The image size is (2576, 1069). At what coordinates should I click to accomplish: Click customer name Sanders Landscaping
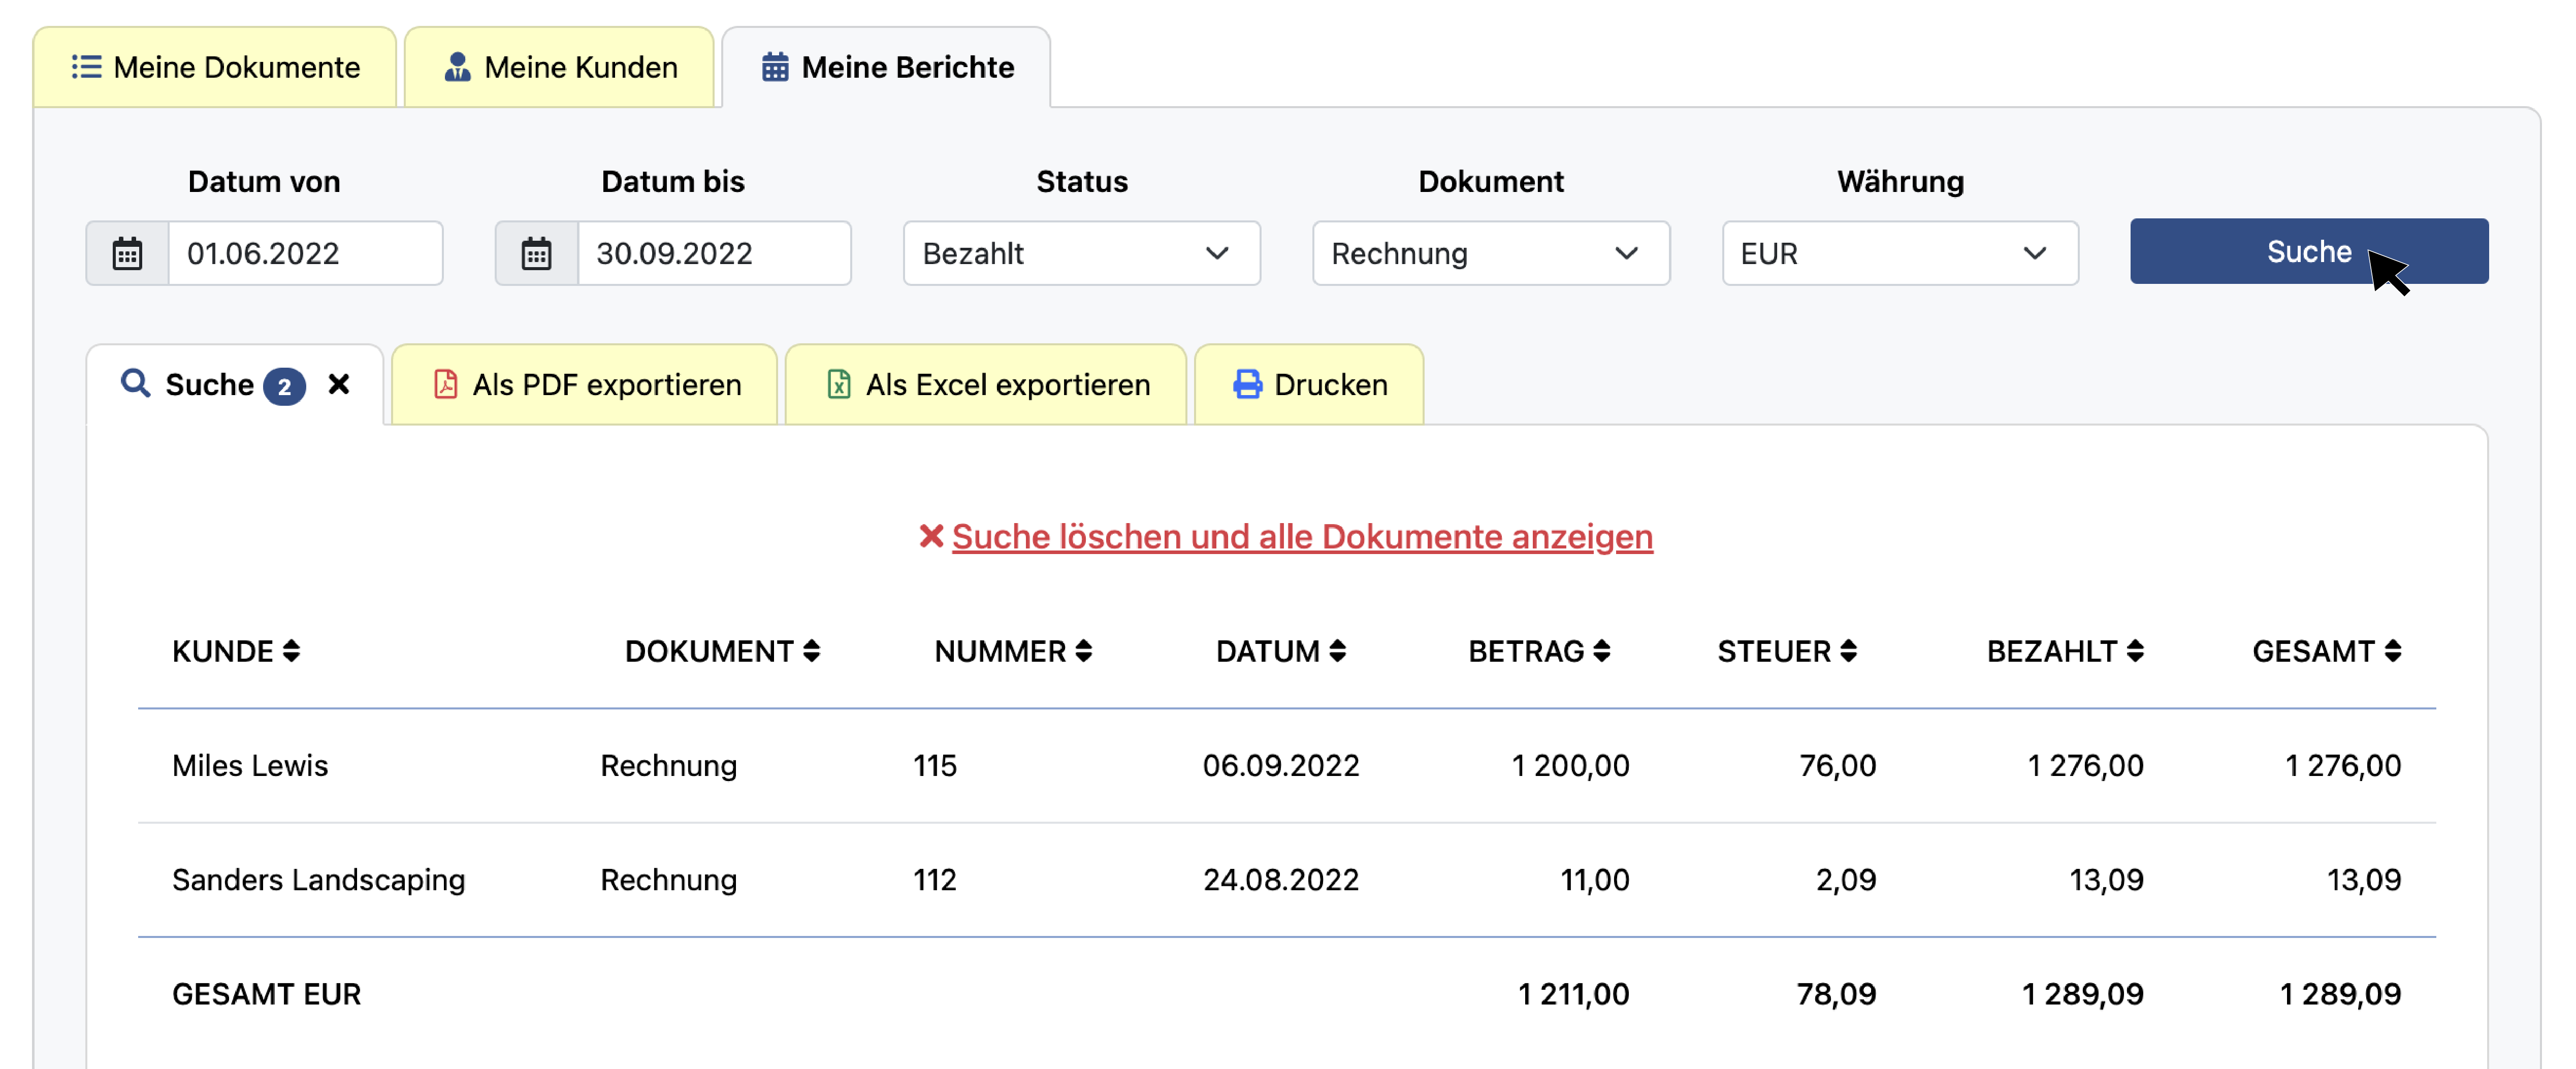coord(318,880)
